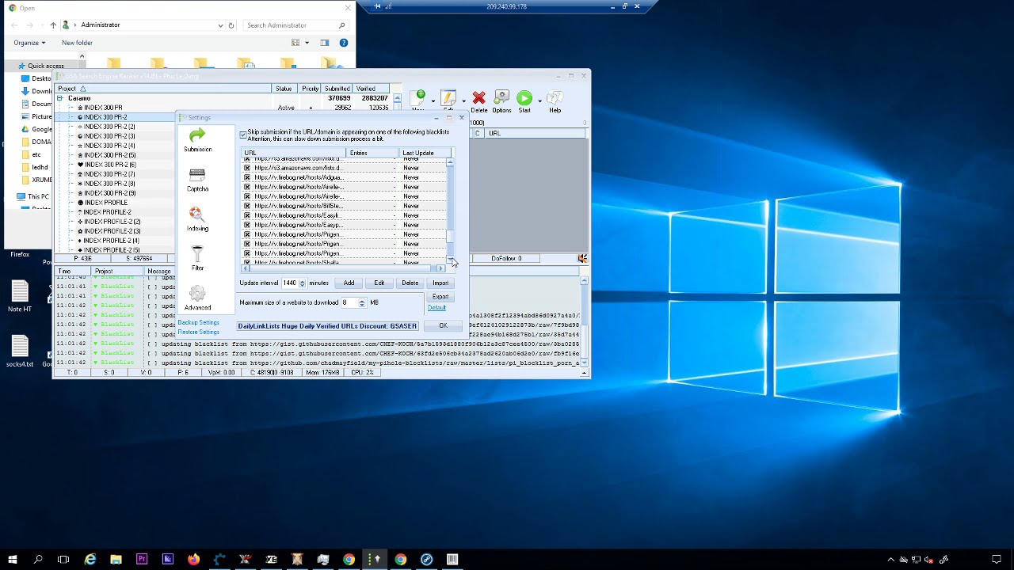
Task: Open the Captcha settings section
Action: pos(197,180)
